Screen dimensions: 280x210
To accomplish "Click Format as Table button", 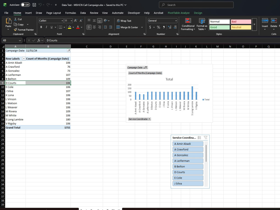I will pos(202,24).
